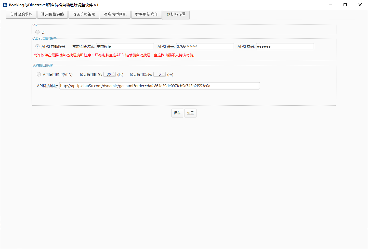Increase the 最大调用时间 value with up arrow
Viewport: 368px width, 249px height.
pyautogui.click(x=114, y=73)
